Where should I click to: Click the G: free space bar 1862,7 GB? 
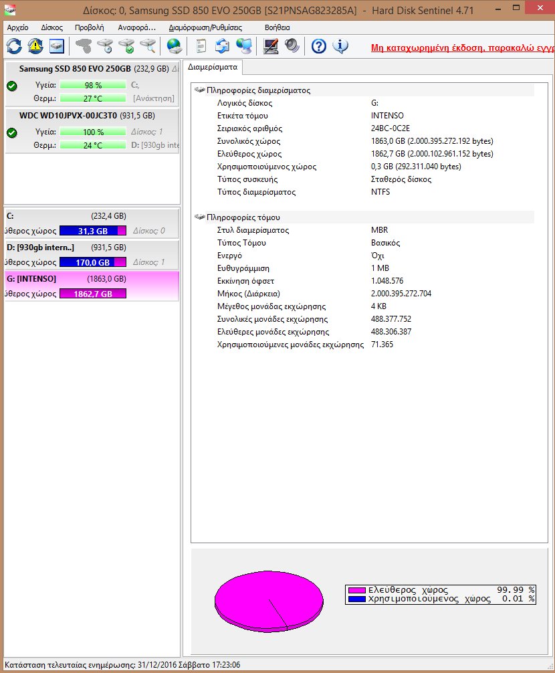pos(93,294)
